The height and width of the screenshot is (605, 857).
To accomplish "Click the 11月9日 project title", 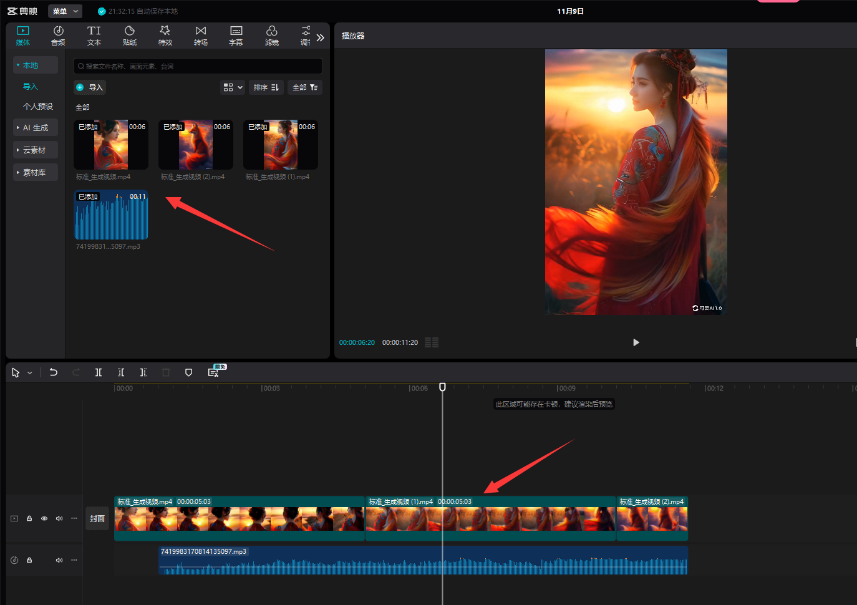I will pyautogui.click(x=570, y=11).
